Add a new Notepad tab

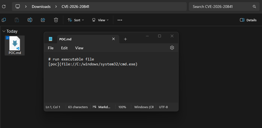125,39
